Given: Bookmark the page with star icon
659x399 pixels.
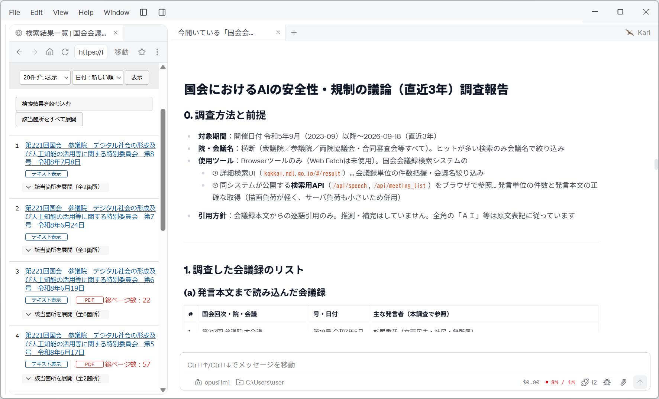Looking at the screenshot, I should click(x=142, y=52).
